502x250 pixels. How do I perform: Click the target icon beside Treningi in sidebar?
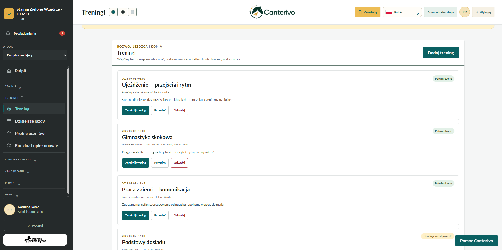coord(9,109)
